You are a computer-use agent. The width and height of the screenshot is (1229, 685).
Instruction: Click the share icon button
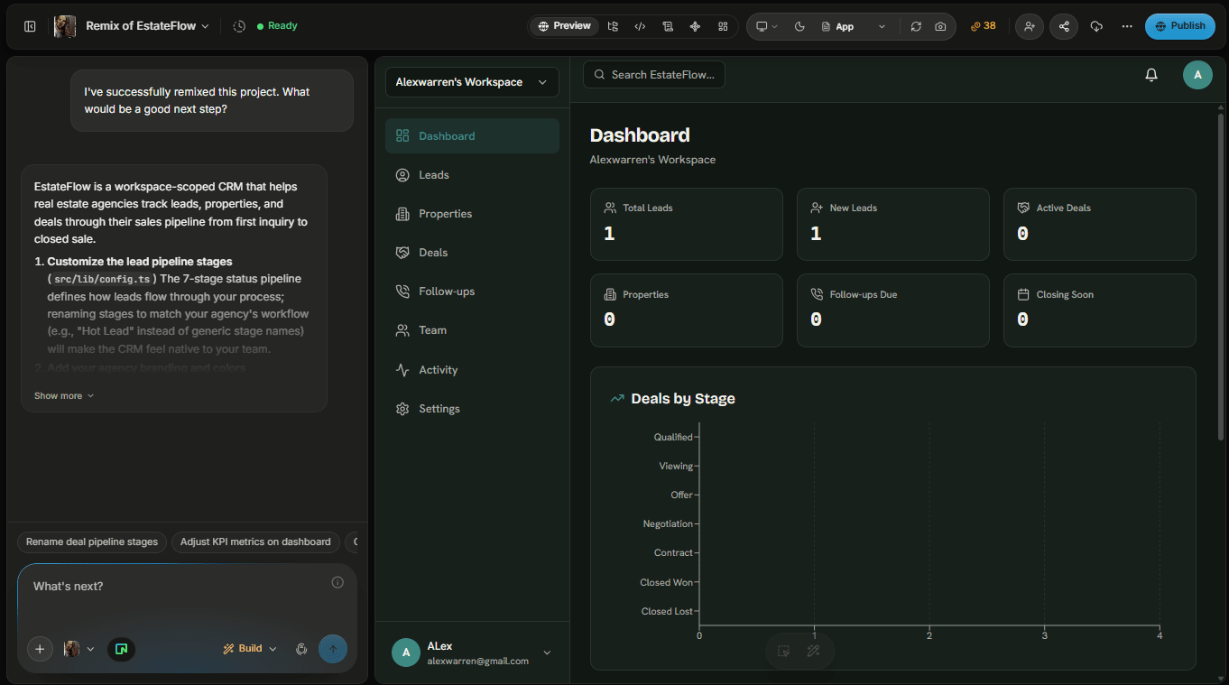1064,26
